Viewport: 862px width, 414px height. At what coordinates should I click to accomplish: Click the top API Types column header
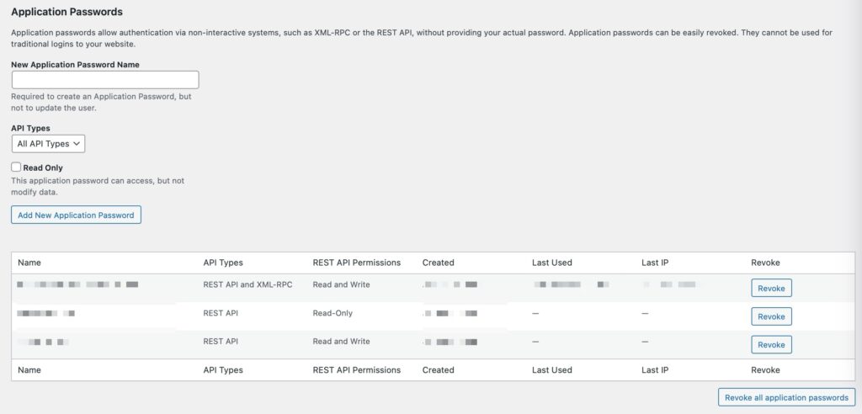223,263
